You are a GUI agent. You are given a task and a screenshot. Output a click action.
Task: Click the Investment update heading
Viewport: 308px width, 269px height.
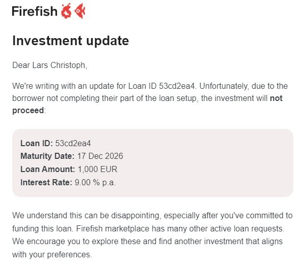coord(71,41)
